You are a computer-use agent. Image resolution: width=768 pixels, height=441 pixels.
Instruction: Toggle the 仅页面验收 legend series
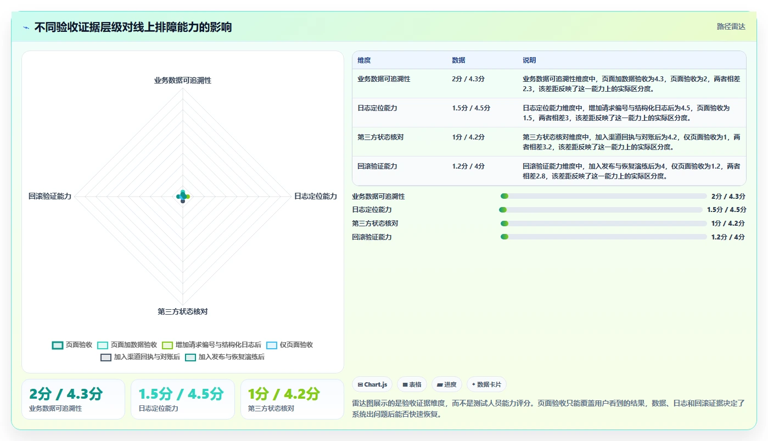[289, 345]
